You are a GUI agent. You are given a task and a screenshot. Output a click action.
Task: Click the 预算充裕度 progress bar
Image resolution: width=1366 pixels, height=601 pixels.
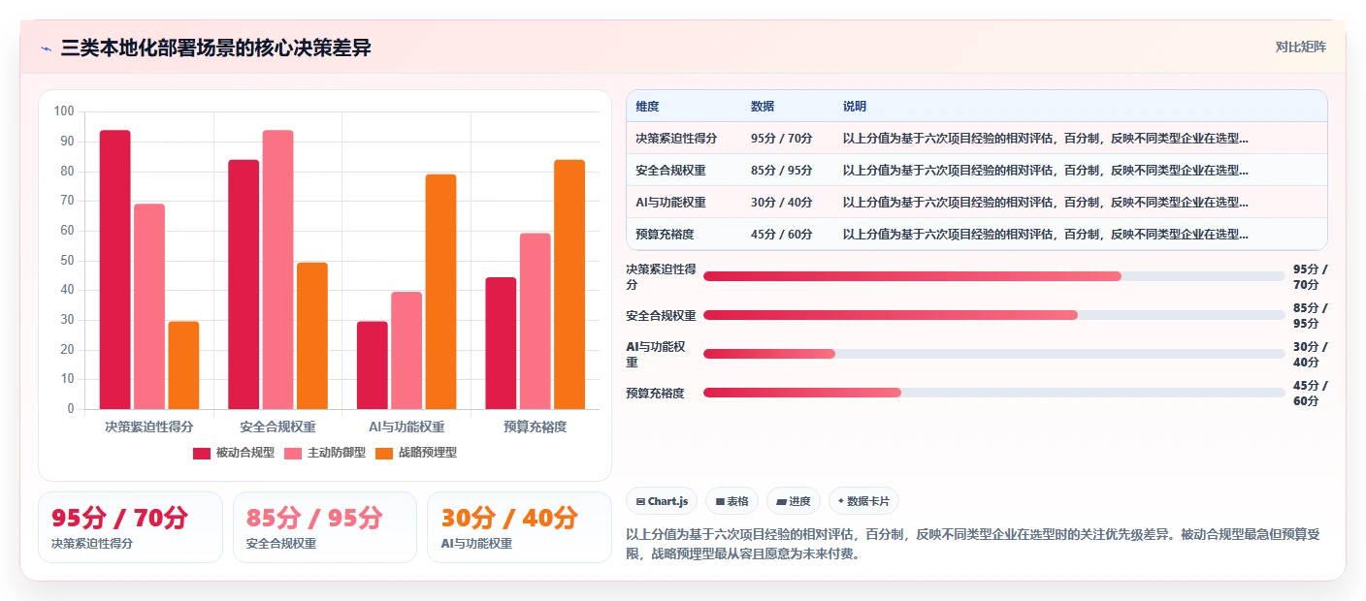coord(994,393)
